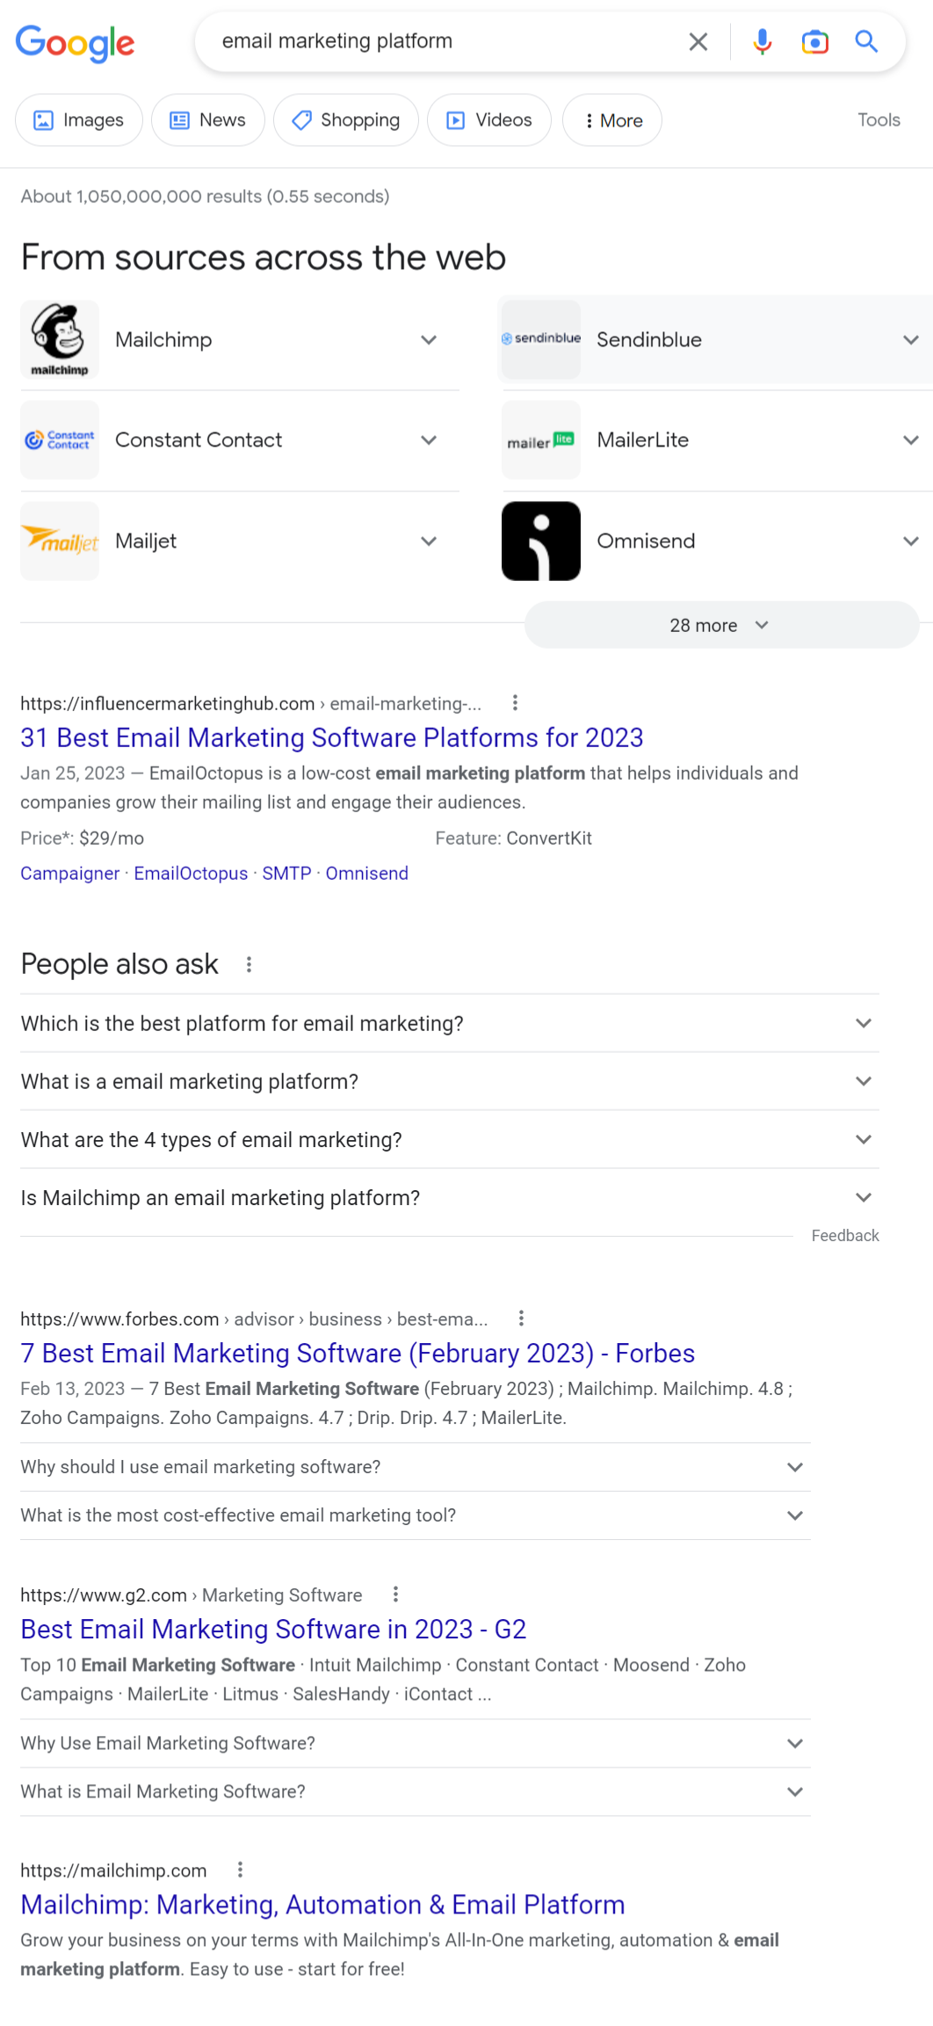Click the blue magnifier search icon
The image size is (933, 2026).
(866, 41)
